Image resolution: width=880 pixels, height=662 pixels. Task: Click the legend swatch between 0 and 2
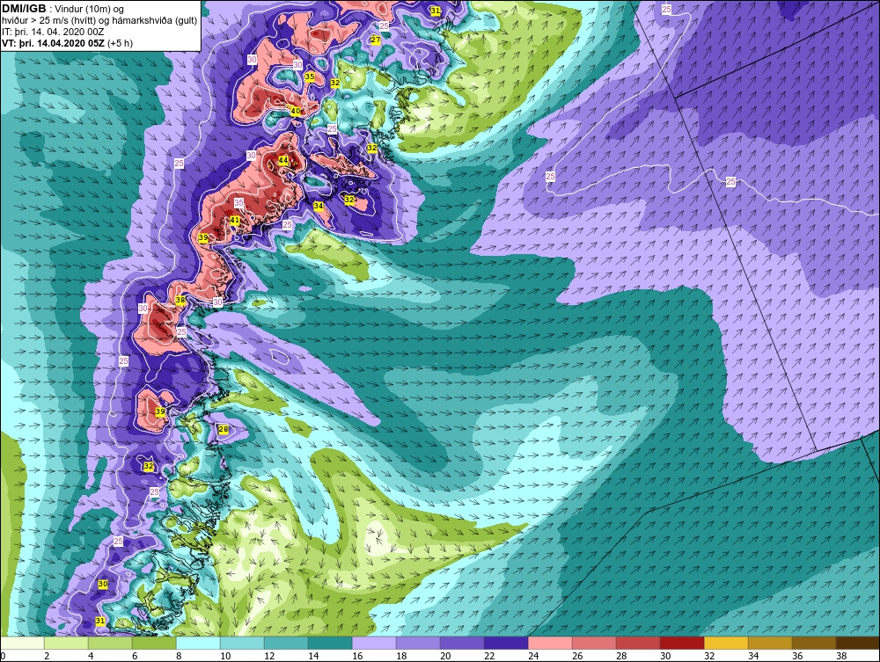(x=23, y=644)
